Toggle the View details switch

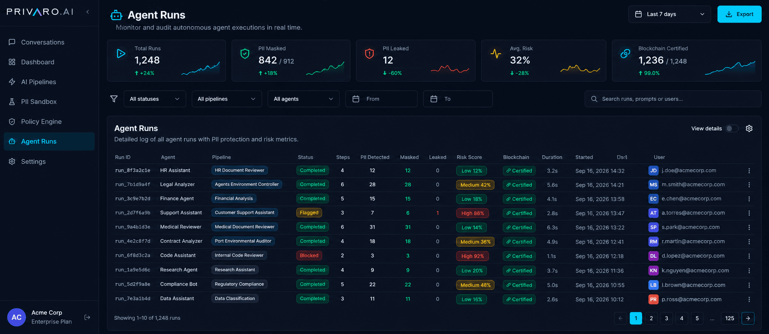732,128
